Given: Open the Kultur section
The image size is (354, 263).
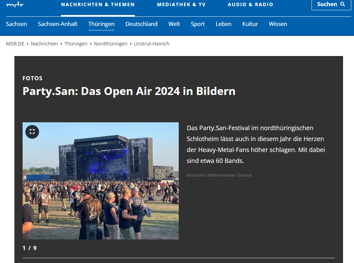Looking at the screenshot, I should [x=250, y=24].
